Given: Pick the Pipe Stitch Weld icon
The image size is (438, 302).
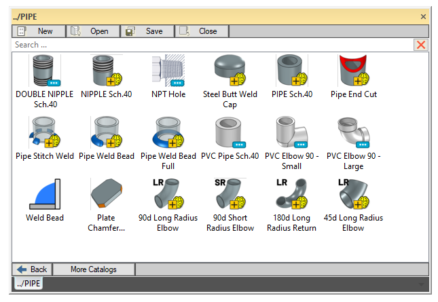Looking at the screenshot, I should [x=45, y=132].
